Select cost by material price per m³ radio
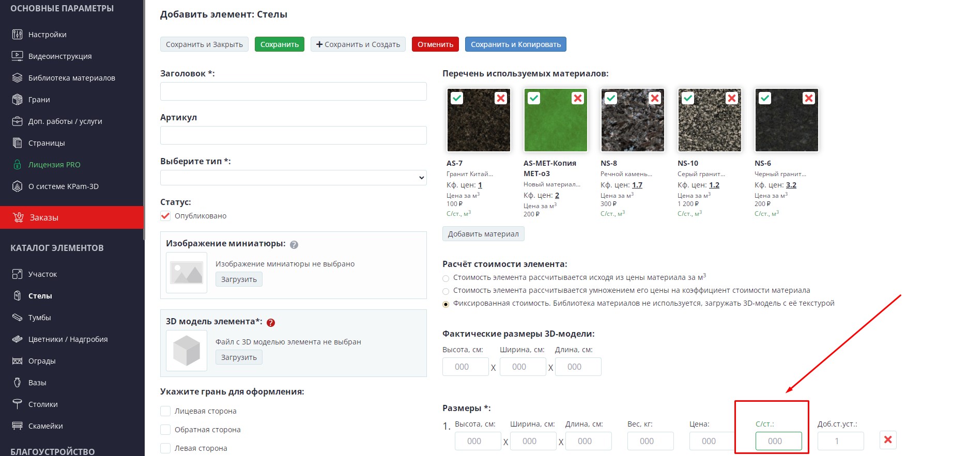This screenshot has height=456, width=968. pos(446,278)
